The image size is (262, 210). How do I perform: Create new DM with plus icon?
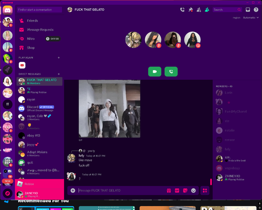click(x=59, y=74)
